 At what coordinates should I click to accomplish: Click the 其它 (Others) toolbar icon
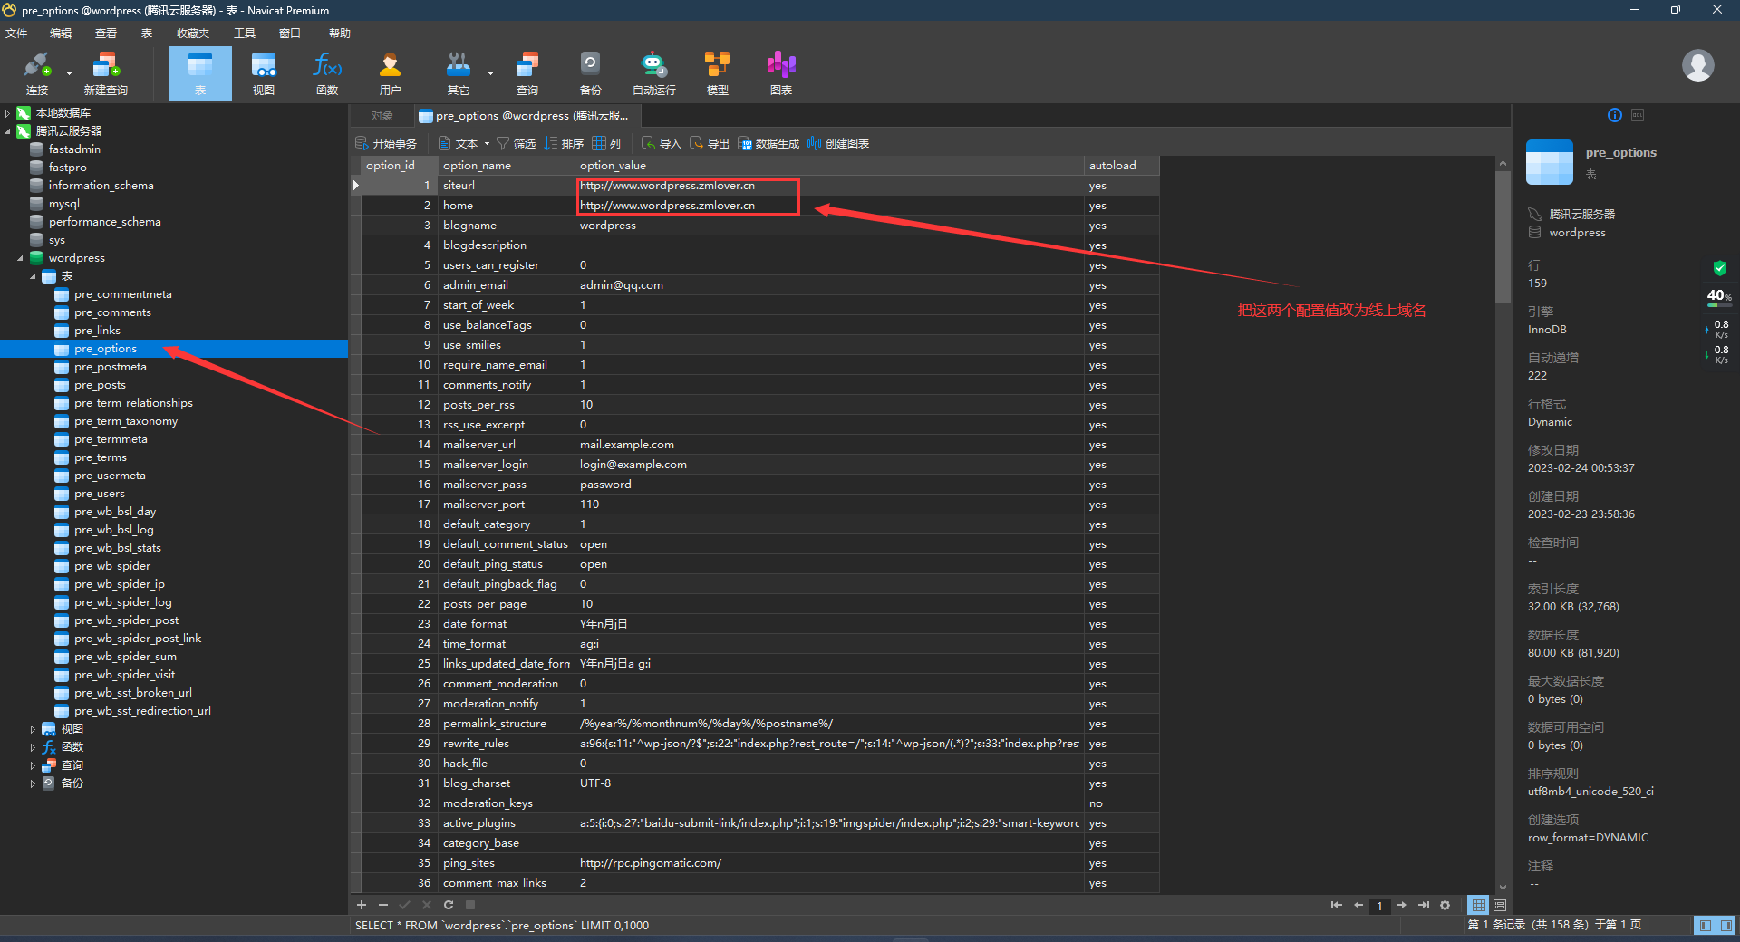click(459, 73)
